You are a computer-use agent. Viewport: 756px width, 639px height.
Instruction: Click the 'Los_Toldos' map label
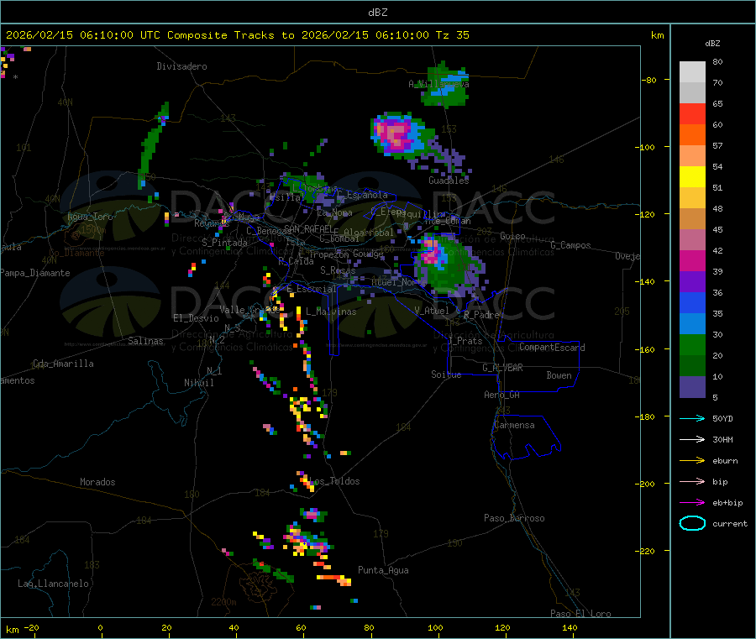(x=334, y=481)
